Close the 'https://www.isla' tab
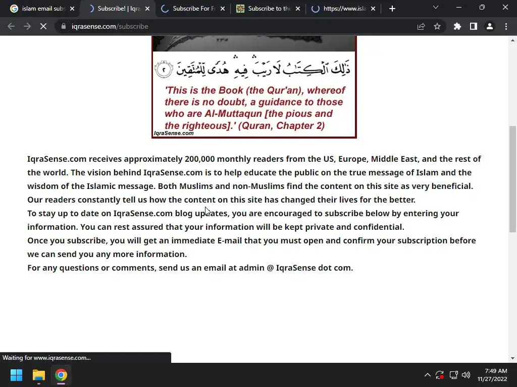Image resolution: width=517 pixels, height=387 pixels. [x=373, y=9]
